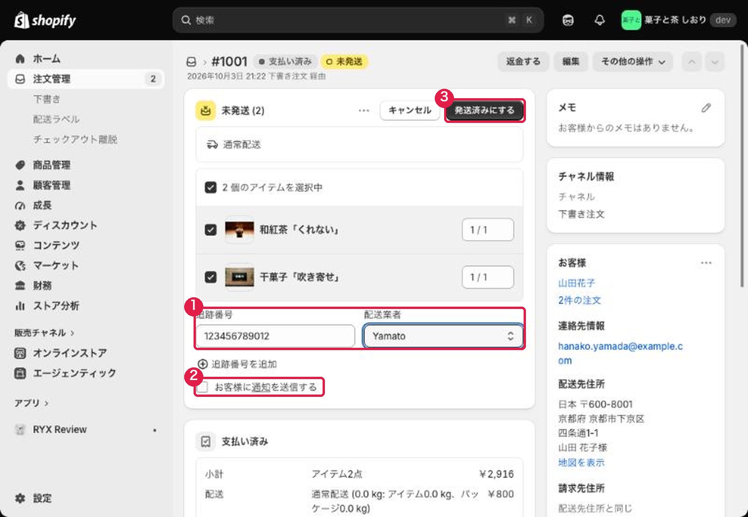Viewport: 748px width, 517px height.
Task: Open the store account menu 菓子と茶 しおり
Action: coord(678,20)
